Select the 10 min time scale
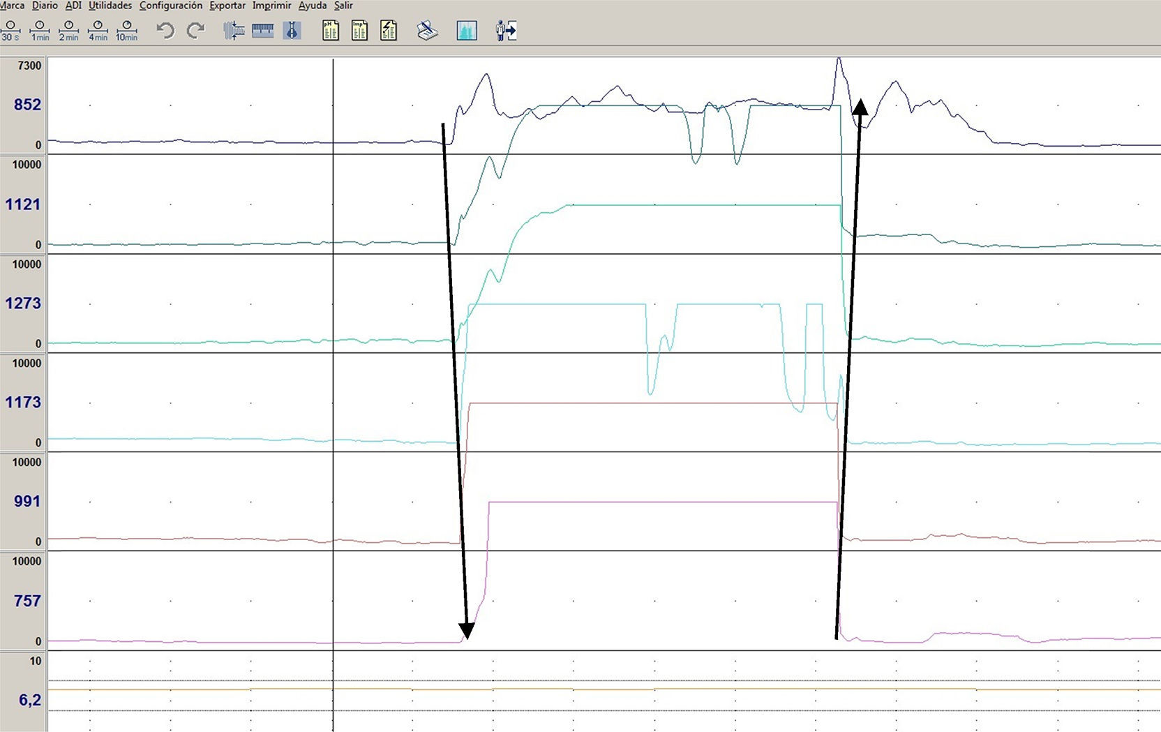 coord(126,31)
